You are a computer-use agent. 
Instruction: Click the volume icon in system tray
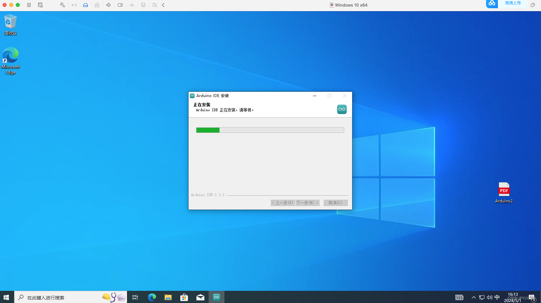490,297
